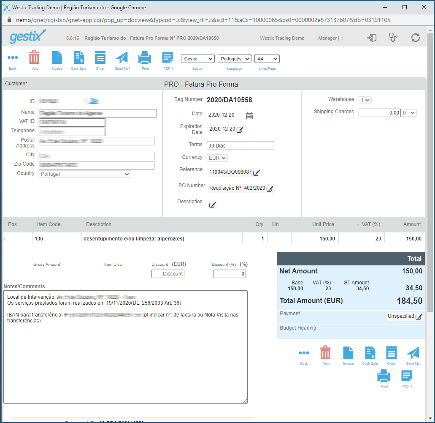This screenshot has width=435, height=423.
Task: Click the Postal Address input field
Action: [x=96, y=141]
